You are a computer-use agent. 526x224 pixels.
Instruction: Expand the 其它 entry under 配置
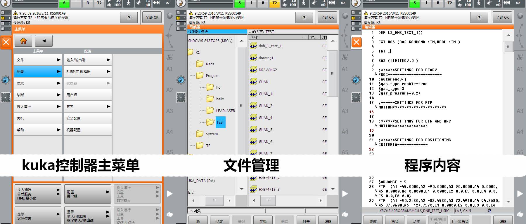(x=88, y=106)
